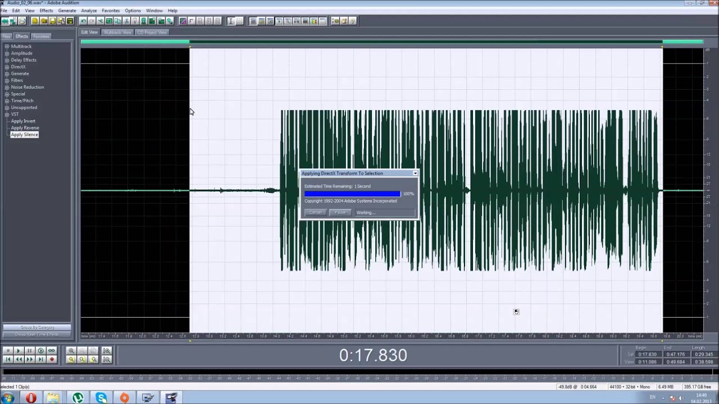
Task: Toggle Group By Category button
Action: point(37,327)
